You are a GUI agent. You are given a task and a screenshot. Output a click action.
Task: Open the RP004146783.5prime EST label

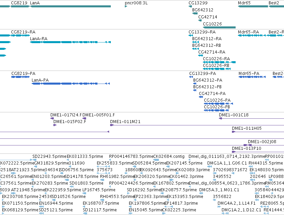pyautogui.click(x=131, y=156)
